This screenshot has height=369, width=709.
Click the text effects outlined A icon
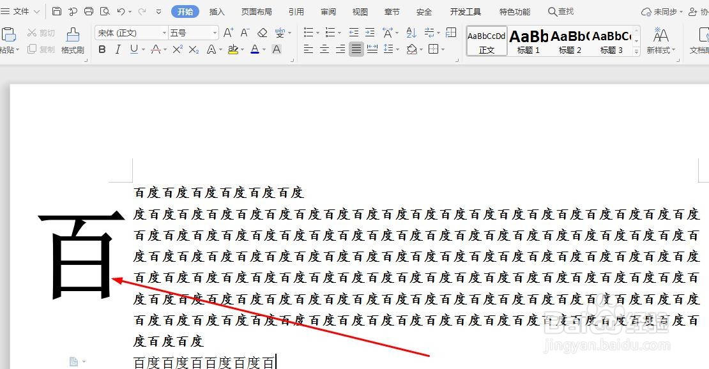[x=211, y=49]
